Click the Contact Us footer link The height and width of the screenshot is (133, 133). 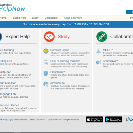point(40,120)
